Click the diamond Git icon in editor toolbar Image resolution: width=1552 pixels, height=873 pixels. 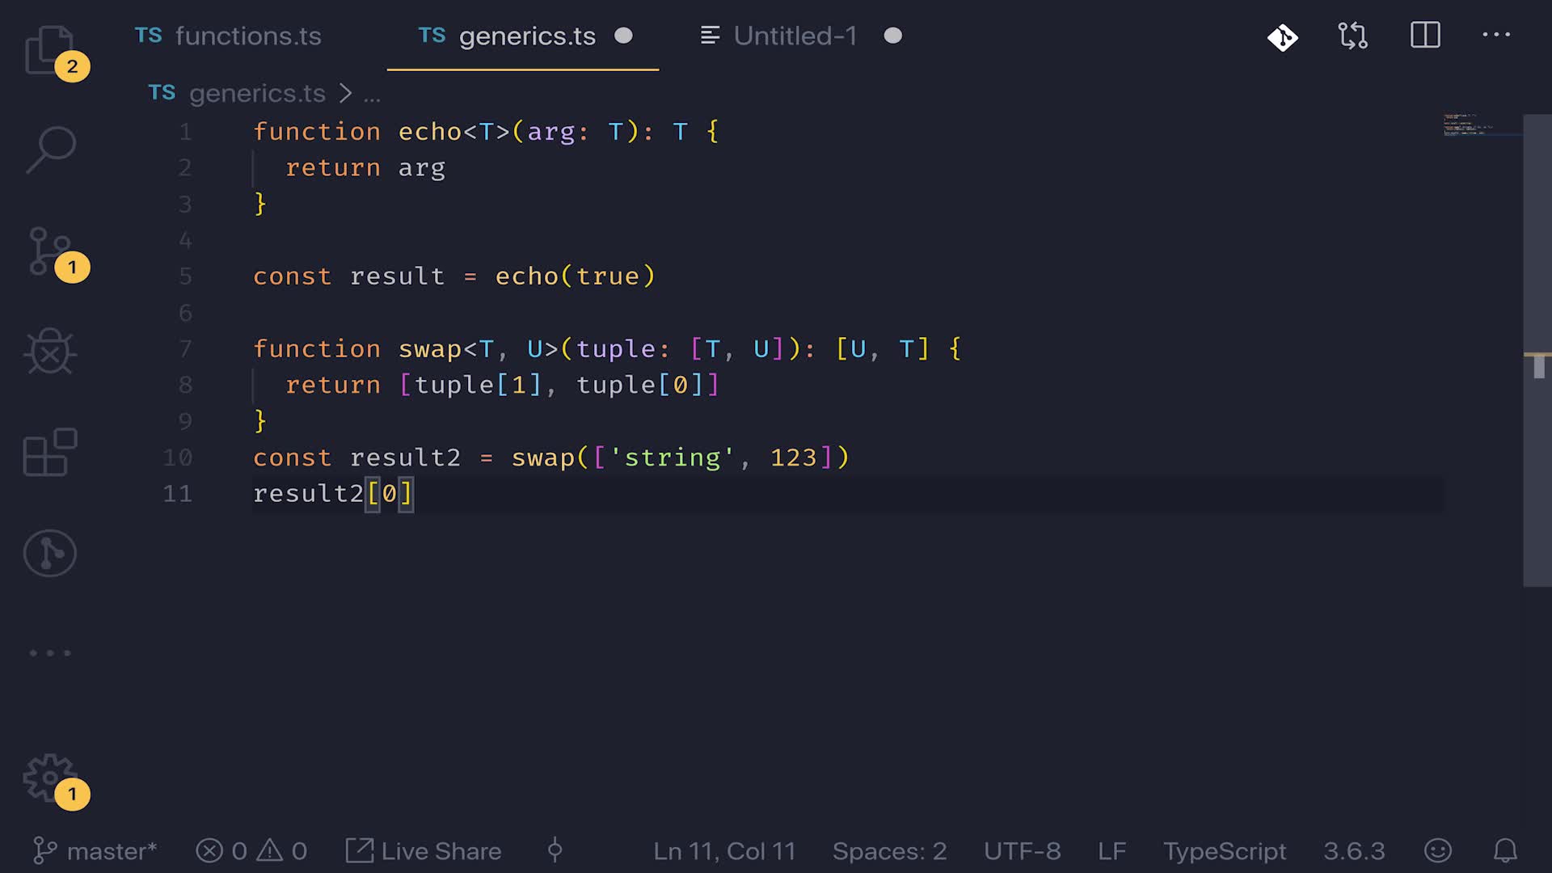click(x=1283, y=36)
